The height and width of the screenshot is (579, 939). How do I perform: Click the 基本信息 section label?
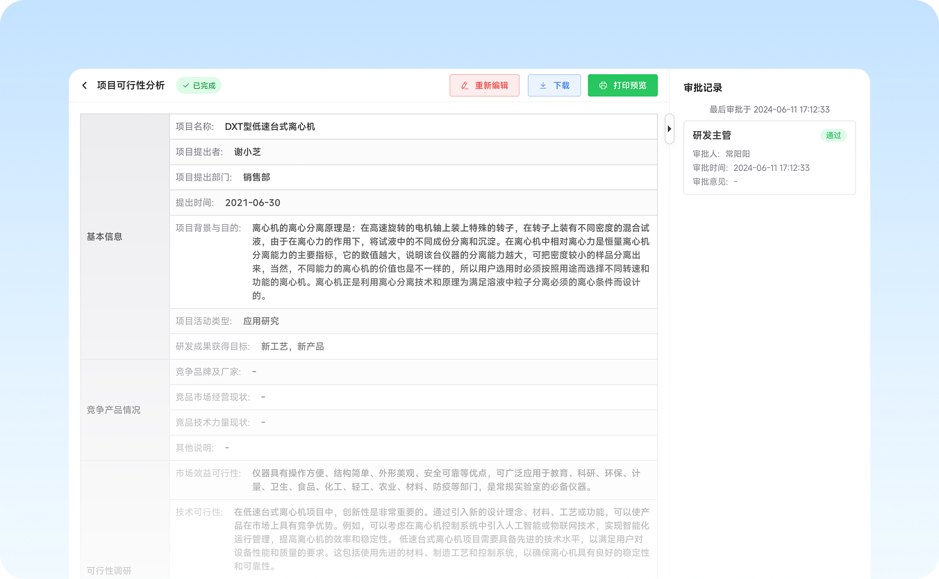(104, 236)
